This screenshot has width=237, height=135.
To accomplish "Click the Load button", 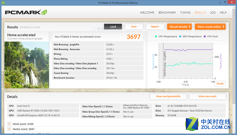I will pos(113,27).
